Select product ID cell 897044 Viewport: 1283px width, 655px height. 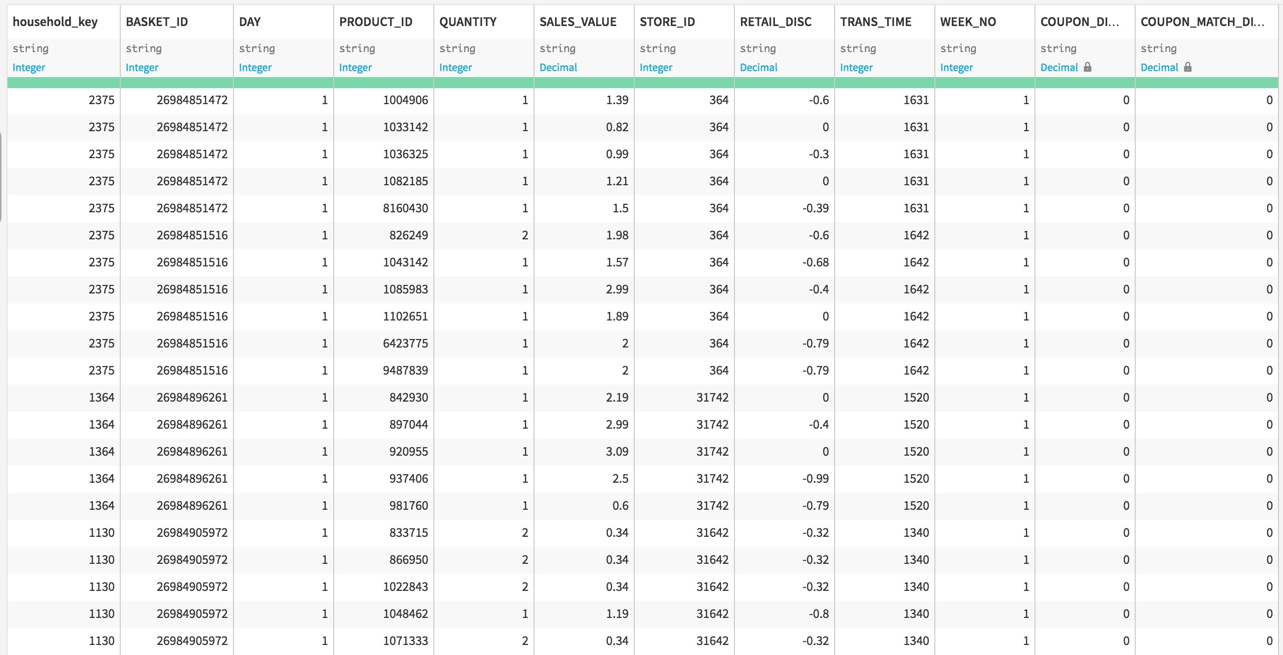[x=384, y=425]
